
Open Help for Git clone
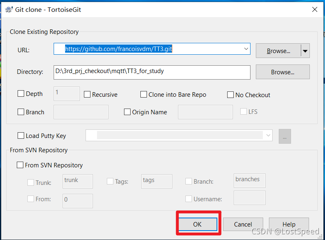coord(289,224)
